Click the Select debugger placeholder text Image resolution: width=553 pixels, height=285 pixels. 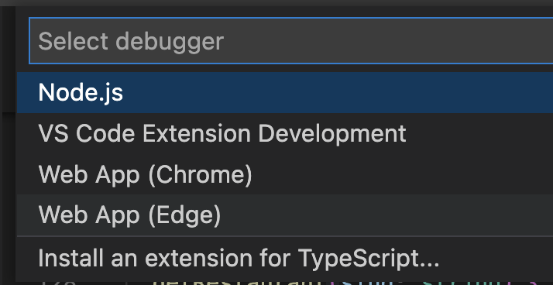coord(131,42)
